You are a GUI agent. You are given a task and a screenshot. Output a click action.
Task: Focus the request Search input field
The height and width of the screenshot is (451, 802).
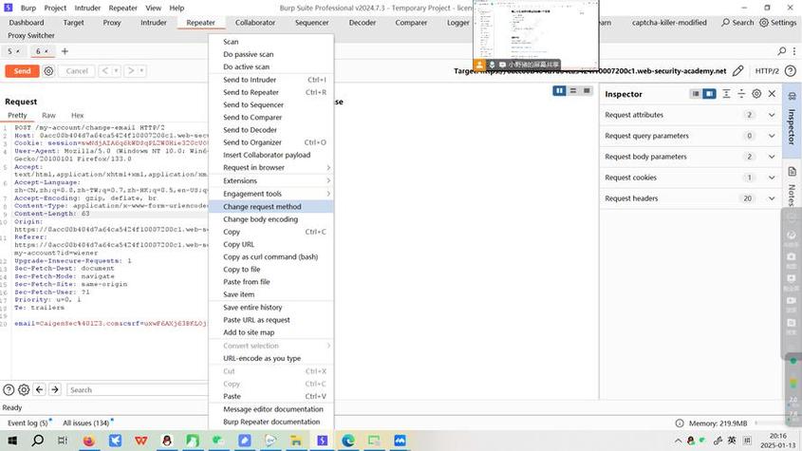(137, 390)
